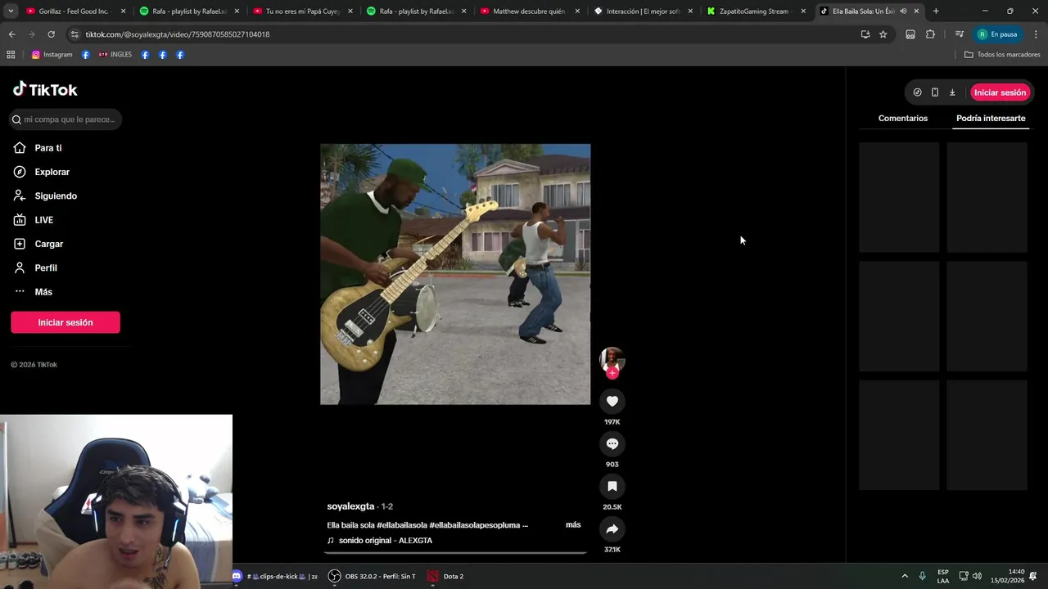Open the apps grid in bookmarks bar
Screen dimensions: 1048x589
pos(11,55)
